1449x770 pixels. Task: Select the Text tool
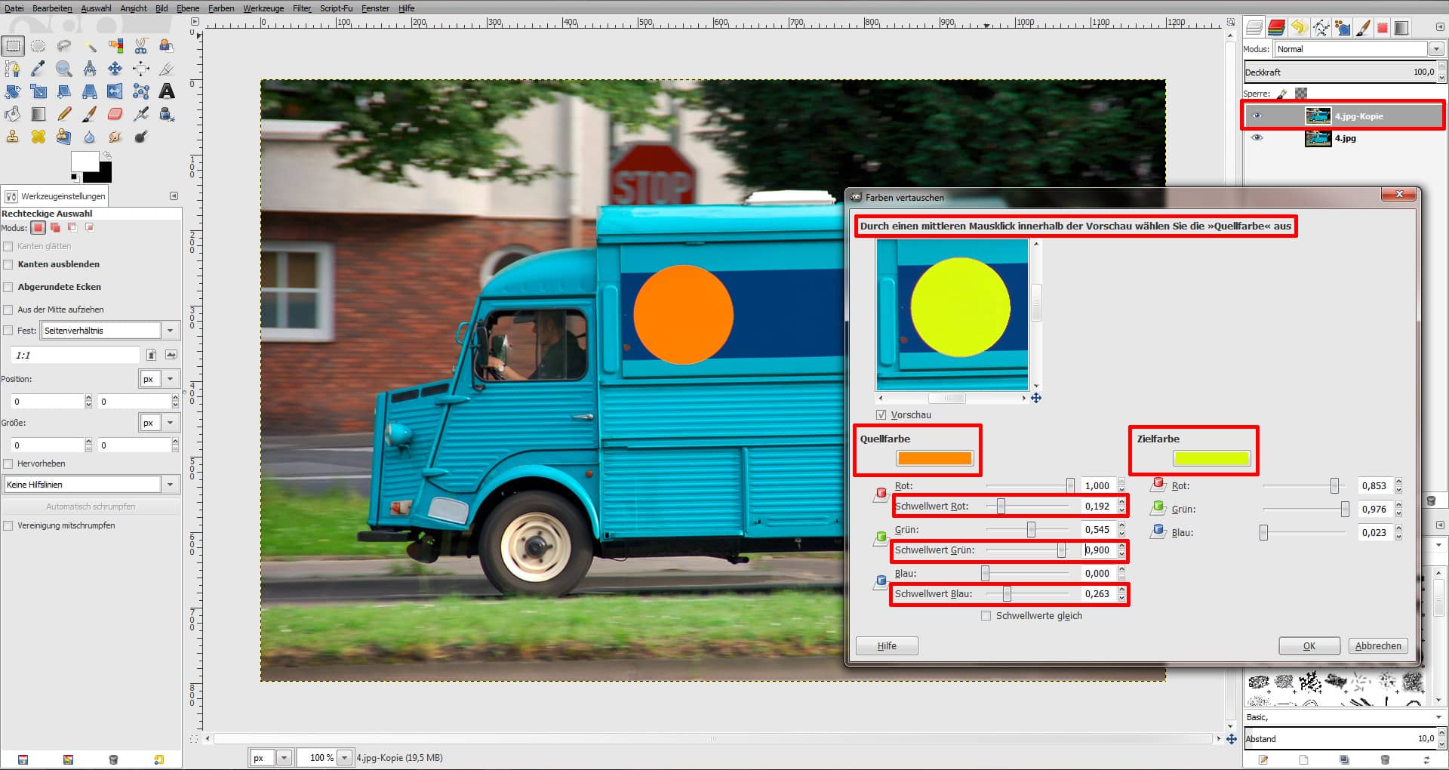point(167,91)
